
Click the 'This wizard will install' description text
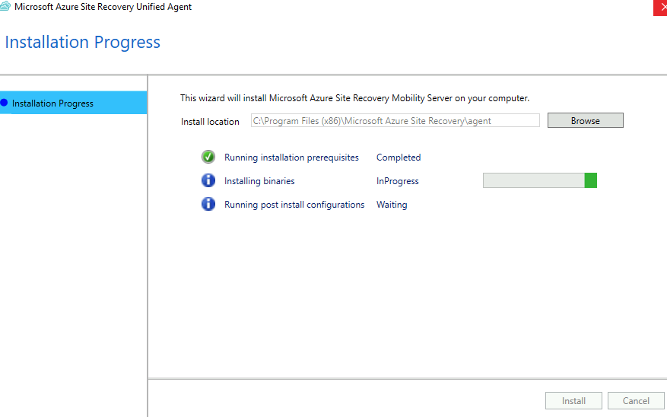[x=354, y=98]
